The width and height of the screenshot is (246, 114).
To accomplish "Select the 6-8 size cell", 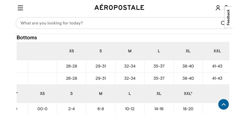I will [x=101, y=109].
